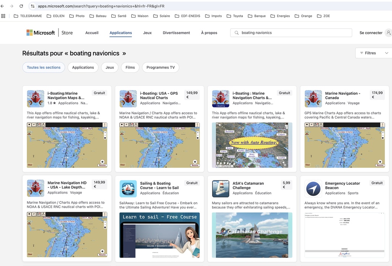This screenshot has width=392, height=266.
Task: Switch to the Jeux header tab
Action: coord(147,33)
